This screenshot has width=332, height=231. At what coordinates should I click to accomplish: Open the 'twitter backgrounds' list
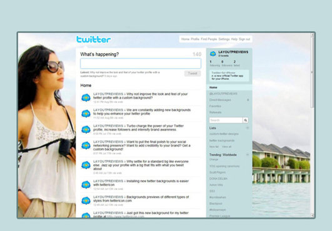click(222, 140)
